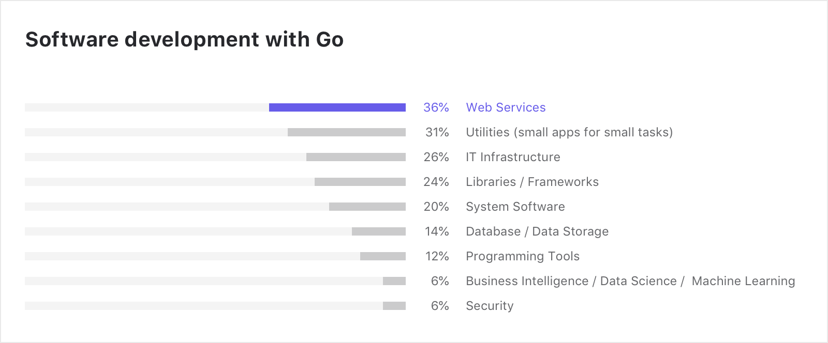
Task: Click the Database / Data Storage bar
Action: tap(379, 231)
